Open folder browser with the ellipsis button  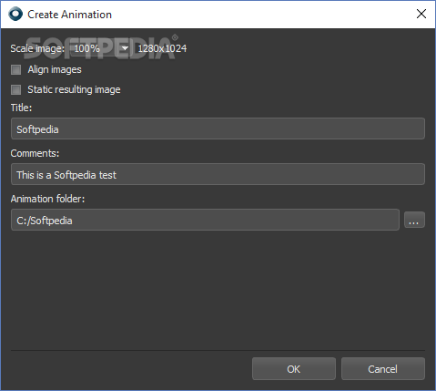coord(414,220)
